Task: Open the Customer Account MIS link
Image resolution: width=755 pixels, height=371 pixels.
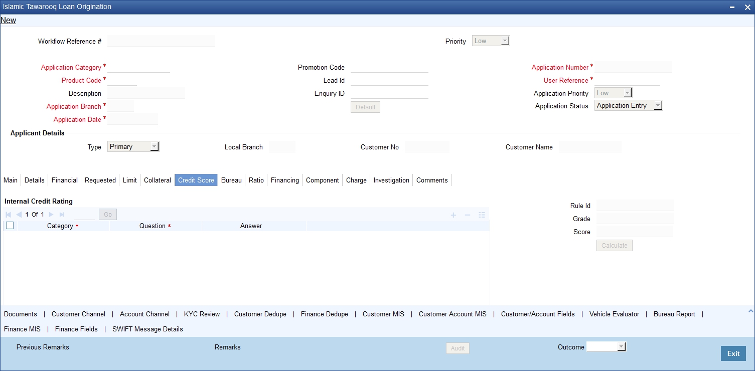Action: 452,314
